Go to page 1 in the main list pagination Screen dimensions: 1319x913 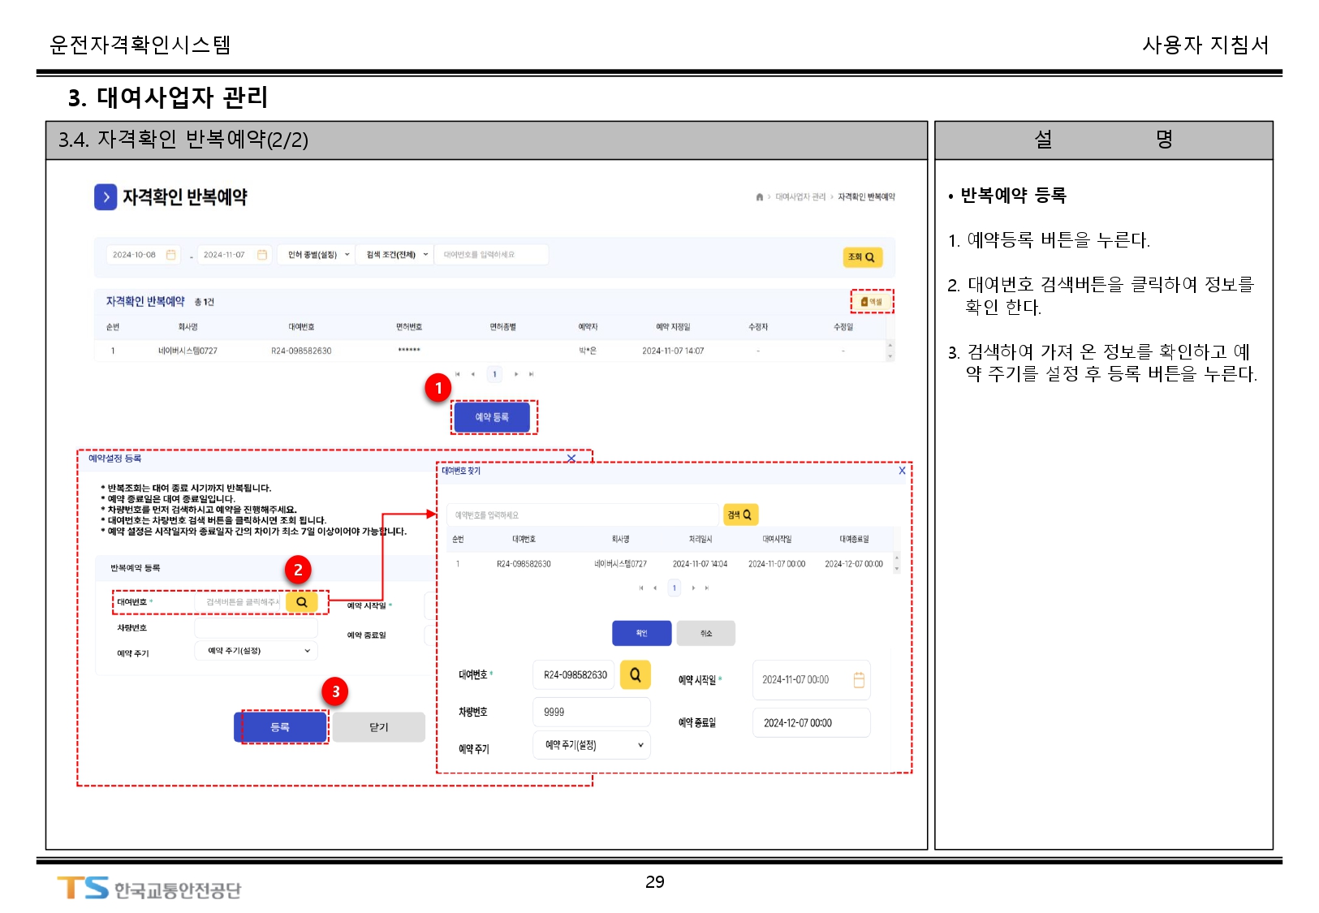[x=494, y=374]
